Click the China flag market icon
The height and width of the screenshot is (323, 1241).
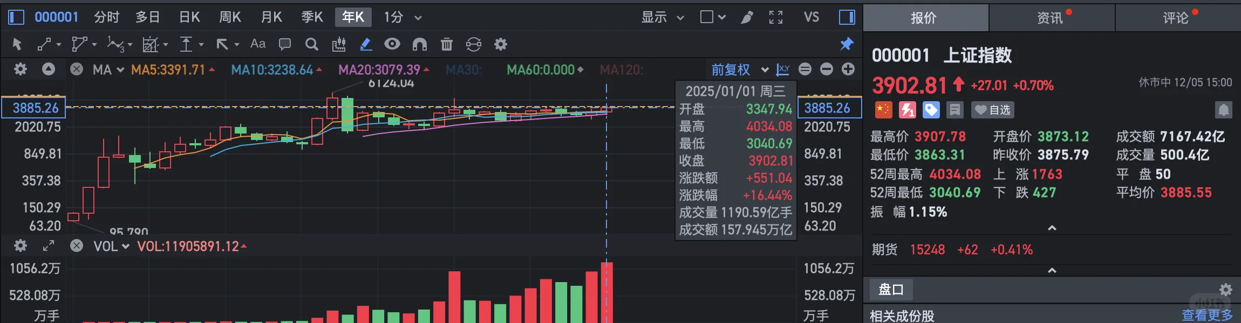pos(883,110)
